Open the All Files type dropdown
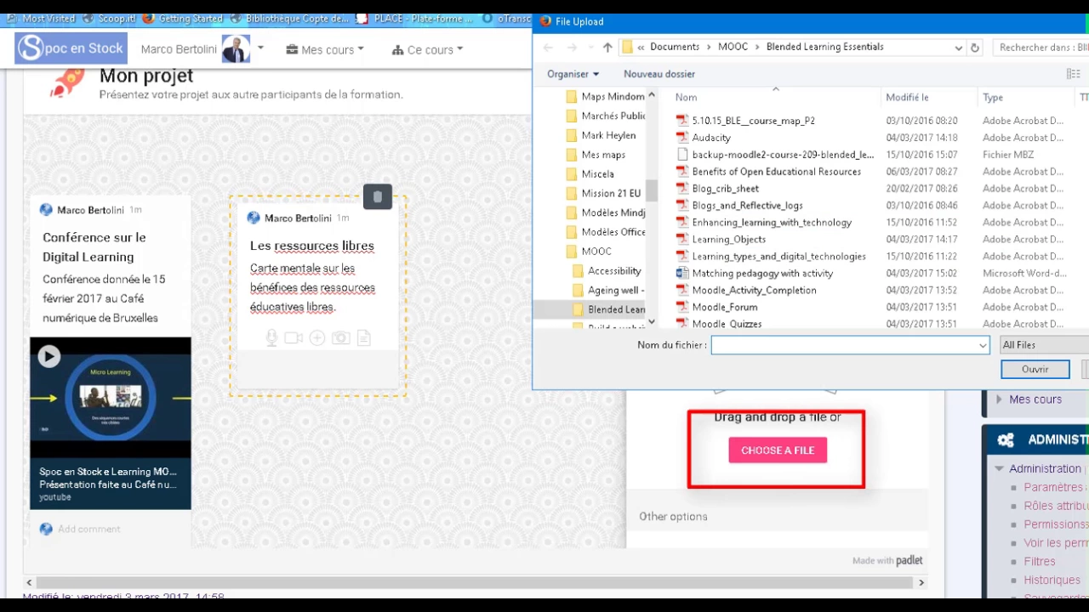The image size is (1089, 612). 1045,345
